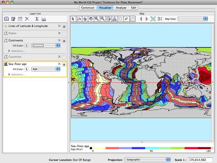Click the edit layer pencil icon
Screen dimensions: 217x163
click(13, 19)
